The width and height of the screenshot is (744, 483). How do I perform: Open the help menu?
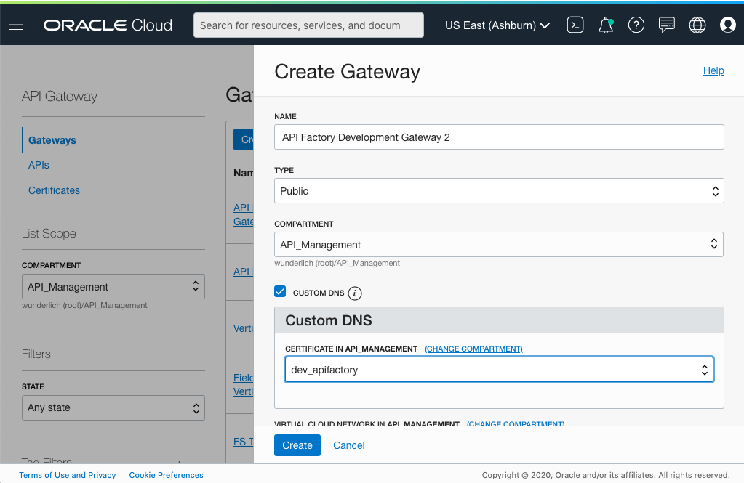(x=636, y=25)
